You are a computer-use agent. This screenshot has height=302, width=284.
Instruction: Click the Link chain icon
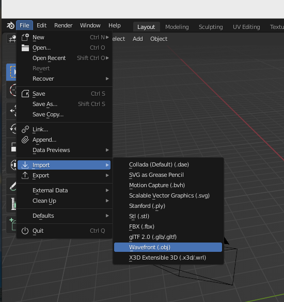point(25,129)
